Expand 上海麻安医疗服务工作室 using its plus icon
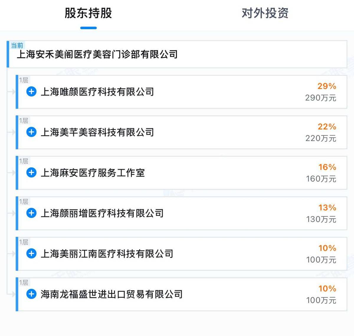The height and width of the screenshot is (336, 354). click(x=31, y=173)
